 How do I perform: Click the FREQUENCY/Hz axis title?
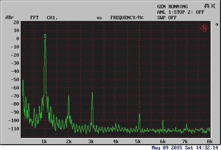[x=127, y=18]
